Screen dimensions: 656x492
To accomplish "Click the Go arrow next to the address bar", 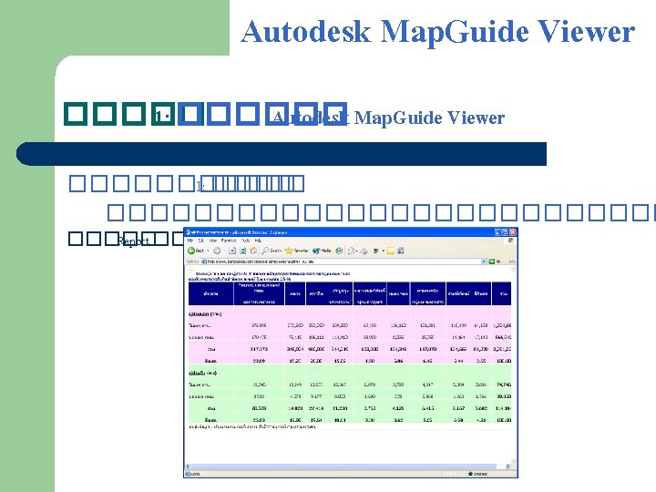I will 494,261.
